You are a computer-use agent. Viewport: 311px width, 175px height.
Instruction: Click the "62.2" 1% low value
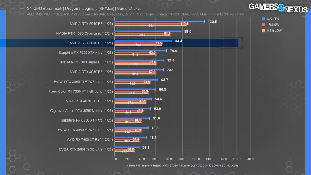pos(152,53)
